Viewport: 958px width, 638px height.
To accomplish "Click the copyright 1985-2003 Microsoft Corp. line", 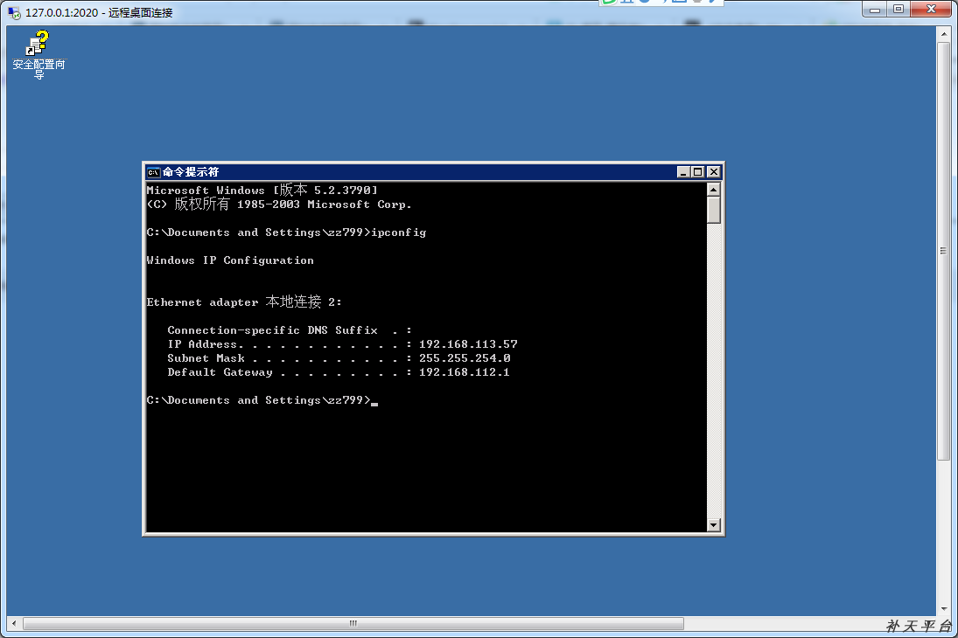I will [x=279, y=204].
